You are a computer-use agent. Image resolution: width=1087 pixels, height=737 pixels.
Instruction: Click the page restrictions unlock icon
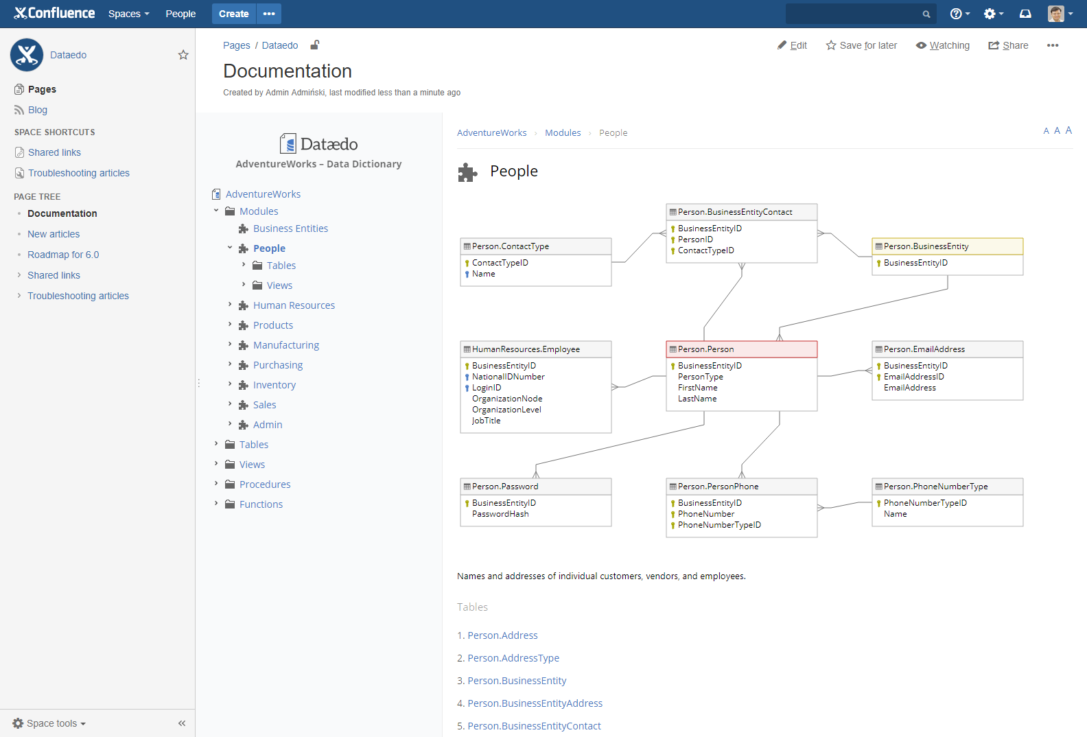point(315,45)
